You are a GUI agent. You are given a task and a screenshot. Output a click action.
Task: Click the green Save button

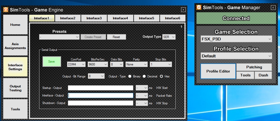pos(52,62)
